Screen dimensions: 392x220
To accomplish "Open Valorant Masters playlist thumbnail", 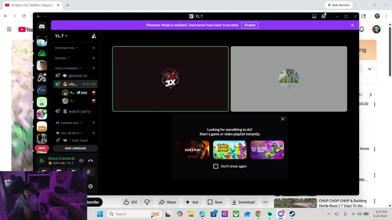I will coord(267,150).
